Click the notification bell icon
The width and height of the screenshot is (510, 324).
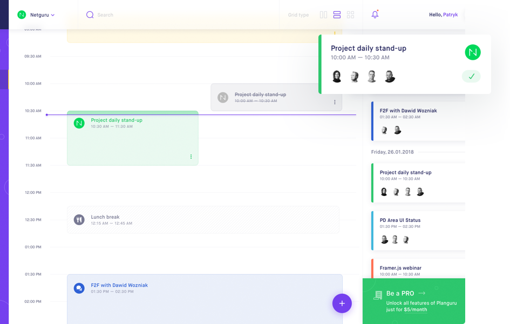375,15
